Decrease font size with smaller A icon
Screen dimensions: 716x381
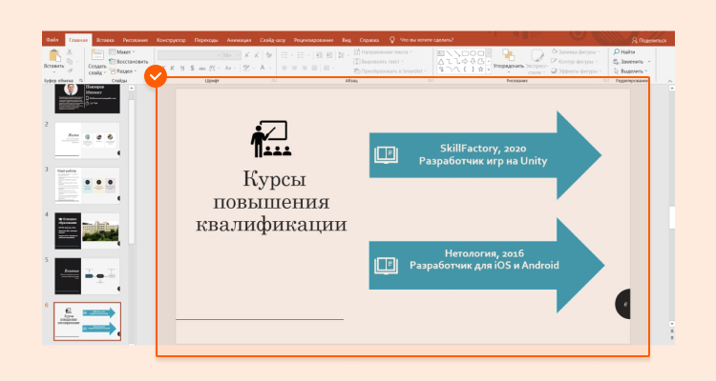point(256,55)
